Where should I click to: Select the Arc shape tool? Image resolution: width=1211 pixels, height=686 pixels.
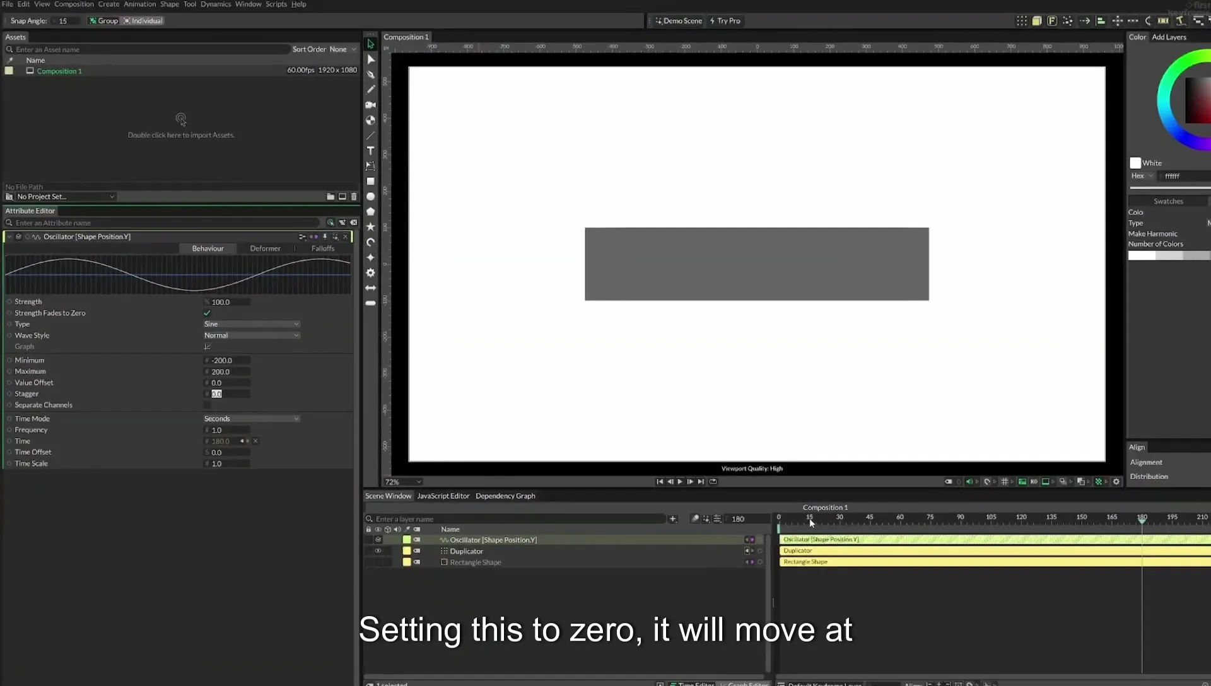tap(371, 242)
